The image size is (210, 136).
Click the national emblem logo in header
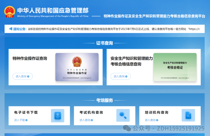click(x=10, y=12)
